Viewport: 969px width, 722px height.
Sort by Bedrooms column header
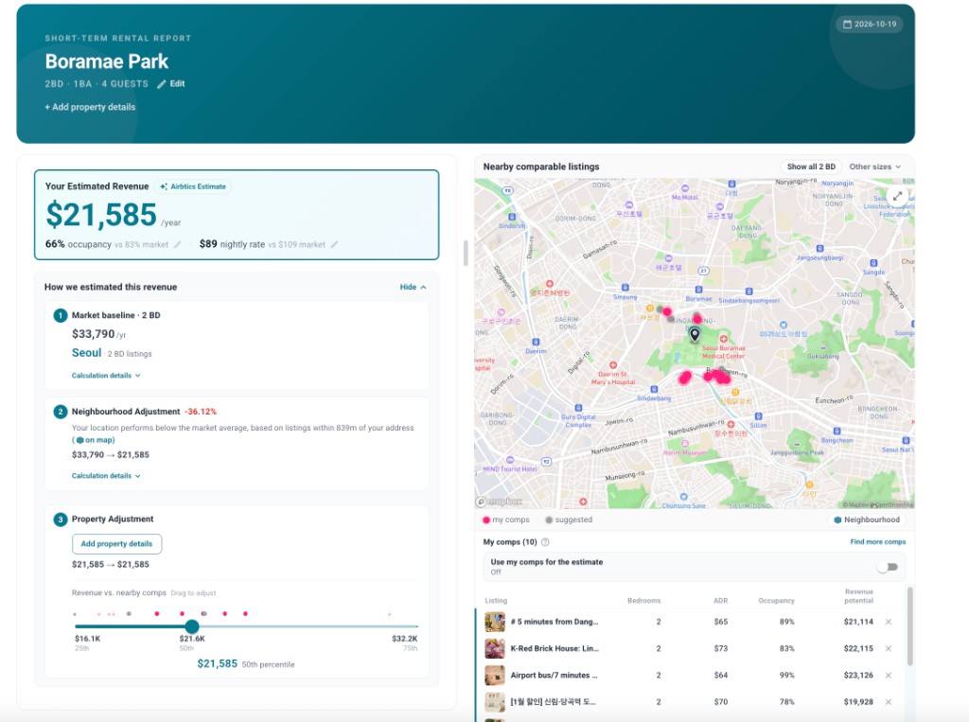click(x=643, y=601)
